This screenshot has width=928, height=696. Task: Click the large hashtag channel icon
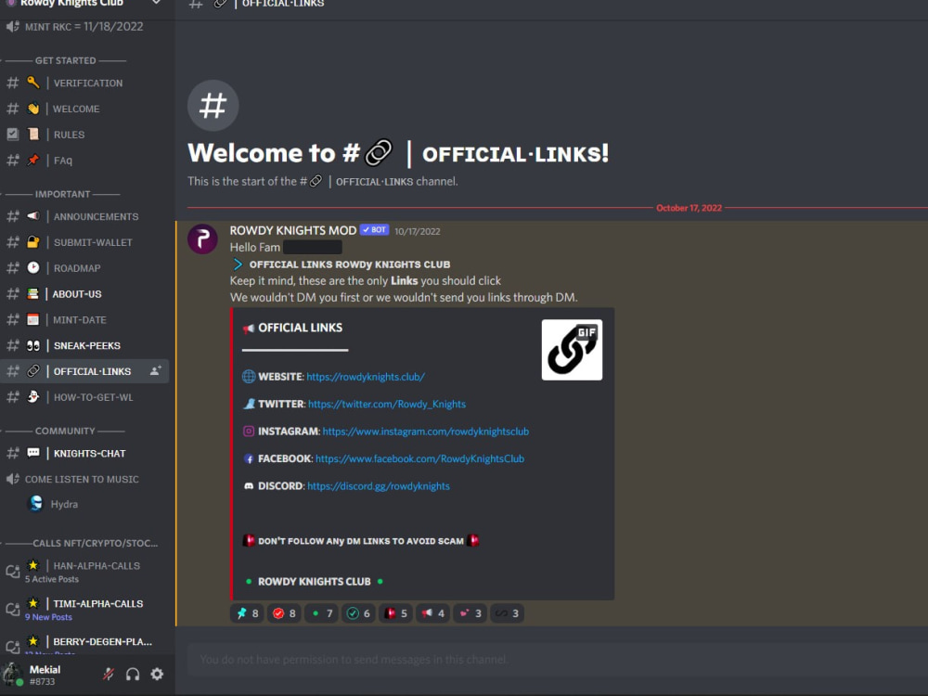tap(213, 106)
